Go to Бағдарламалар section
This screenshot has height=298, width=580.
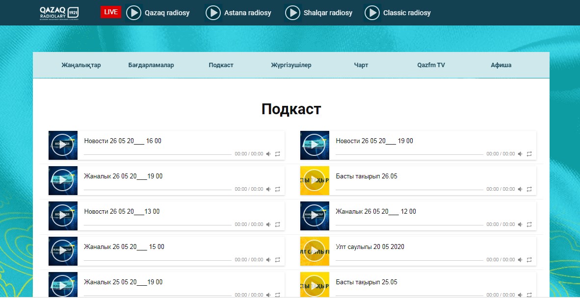151,65
